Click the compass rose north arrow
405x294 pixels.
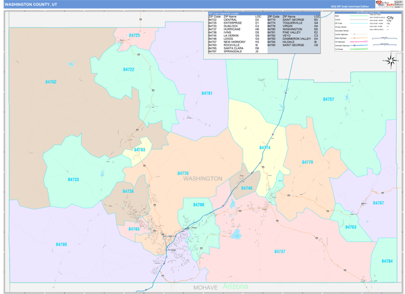[x=391, y=60]
